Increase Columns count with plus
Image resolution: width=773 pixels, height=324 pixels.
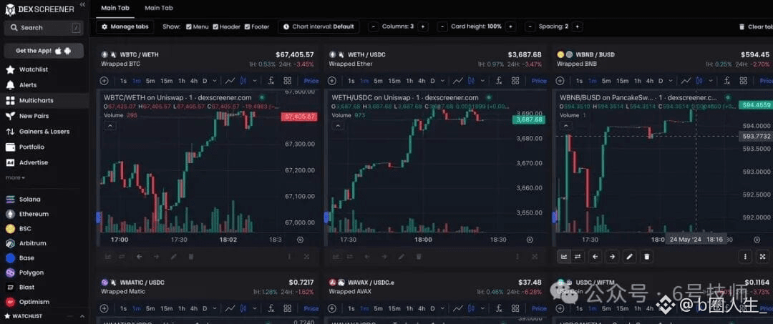click(422, 26)
